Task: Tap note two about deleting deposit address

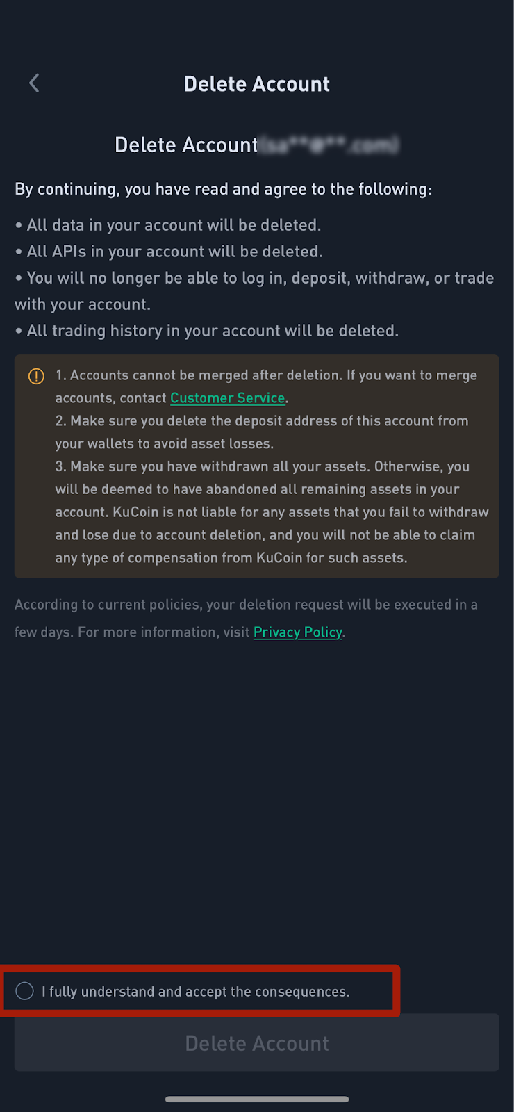Action: coord(262,432)
